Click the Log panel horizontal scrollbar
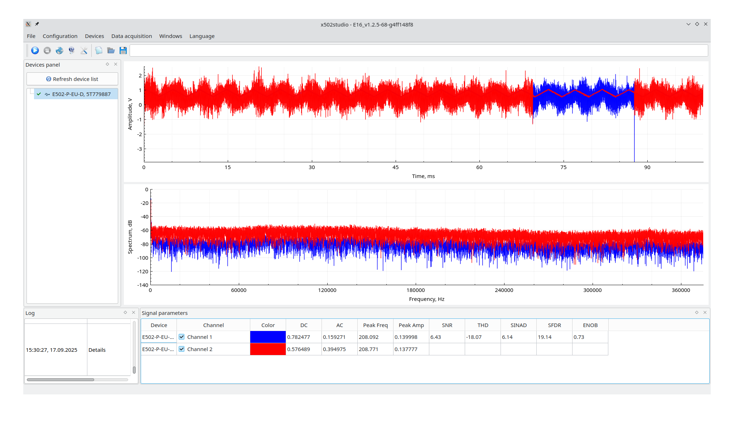Image resolution: width=734 pixels, height=422 pixels. [x=60, y=379]
